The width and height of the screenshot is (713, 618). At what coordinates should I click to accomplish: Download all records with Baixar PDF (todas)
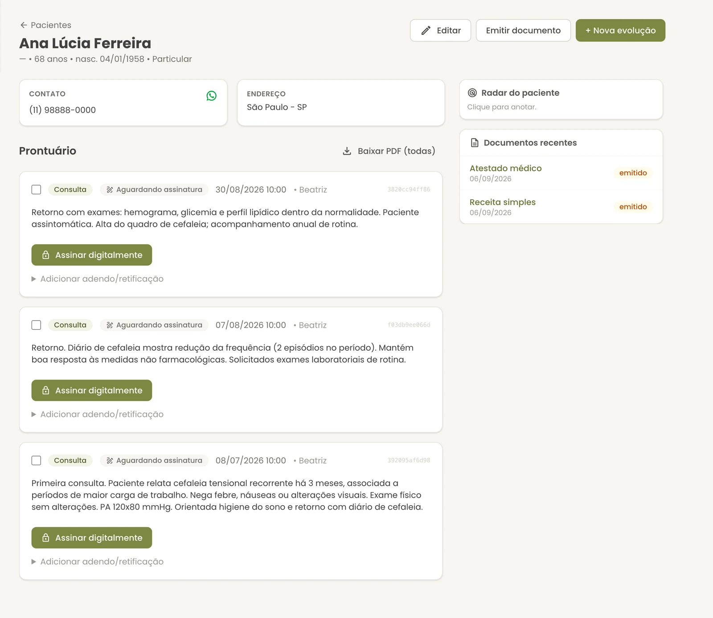pos(389,151)
